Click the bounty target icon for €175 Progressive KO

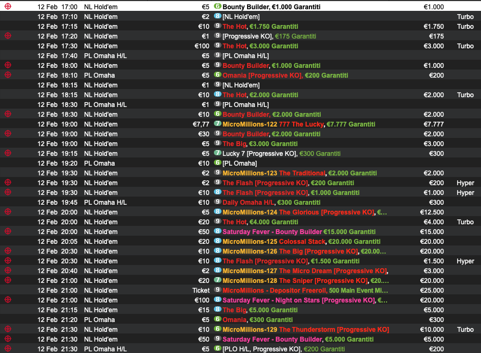point(8,36)
